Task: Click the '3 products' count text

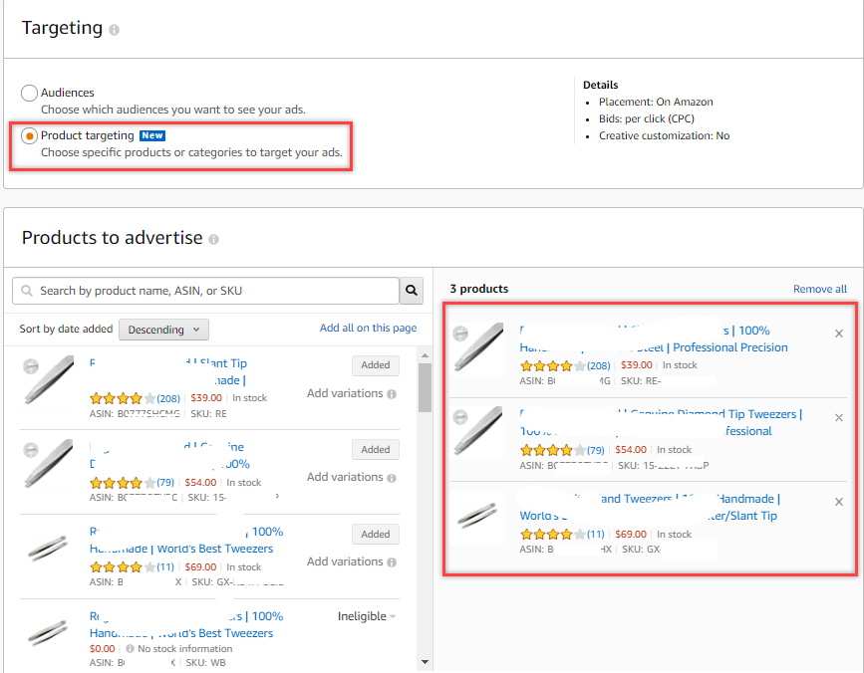Action: (x=478, y=289)
